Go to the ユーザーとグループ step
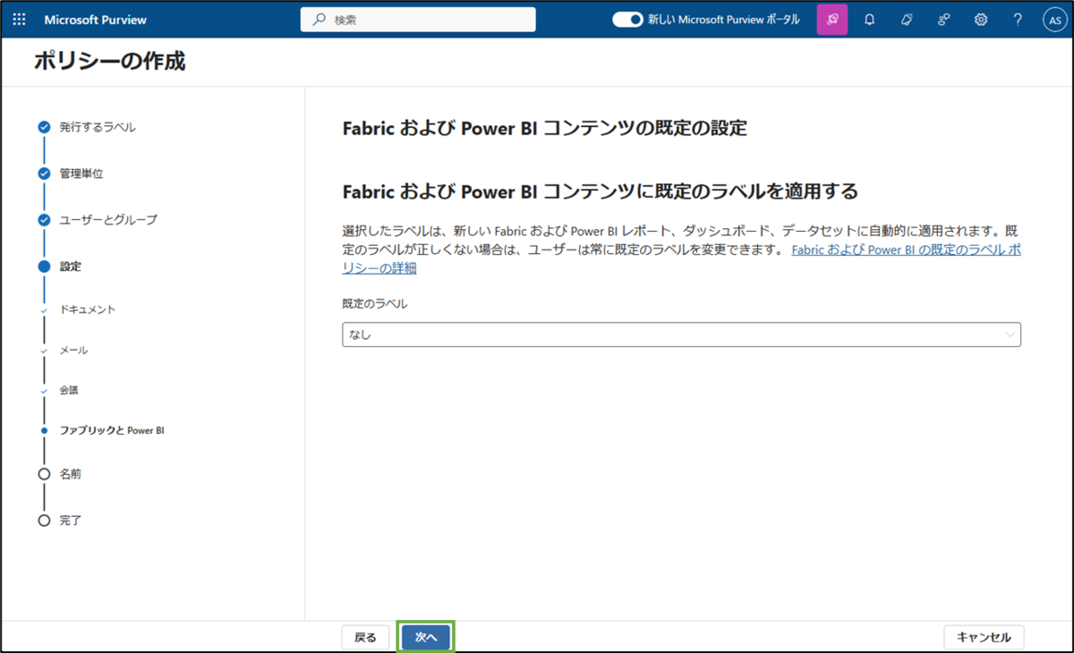Image resolution: width=1074 pixels, height=653 pixels. [108, 220]
